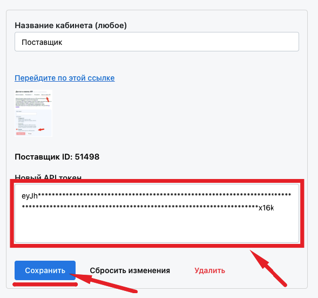Click the eyJh start of the token
The height and width of the screenshot is (298, 318).
click(30, 196)
